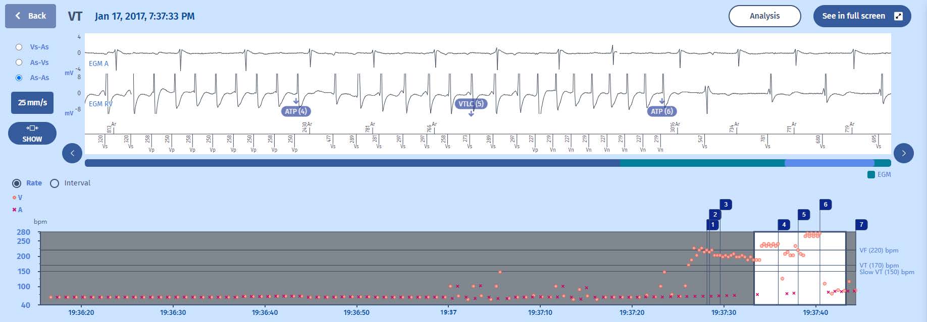Screen dimensions: 927x322
Task: Select event marker 3 on rate plot
Action: [726, 205]
